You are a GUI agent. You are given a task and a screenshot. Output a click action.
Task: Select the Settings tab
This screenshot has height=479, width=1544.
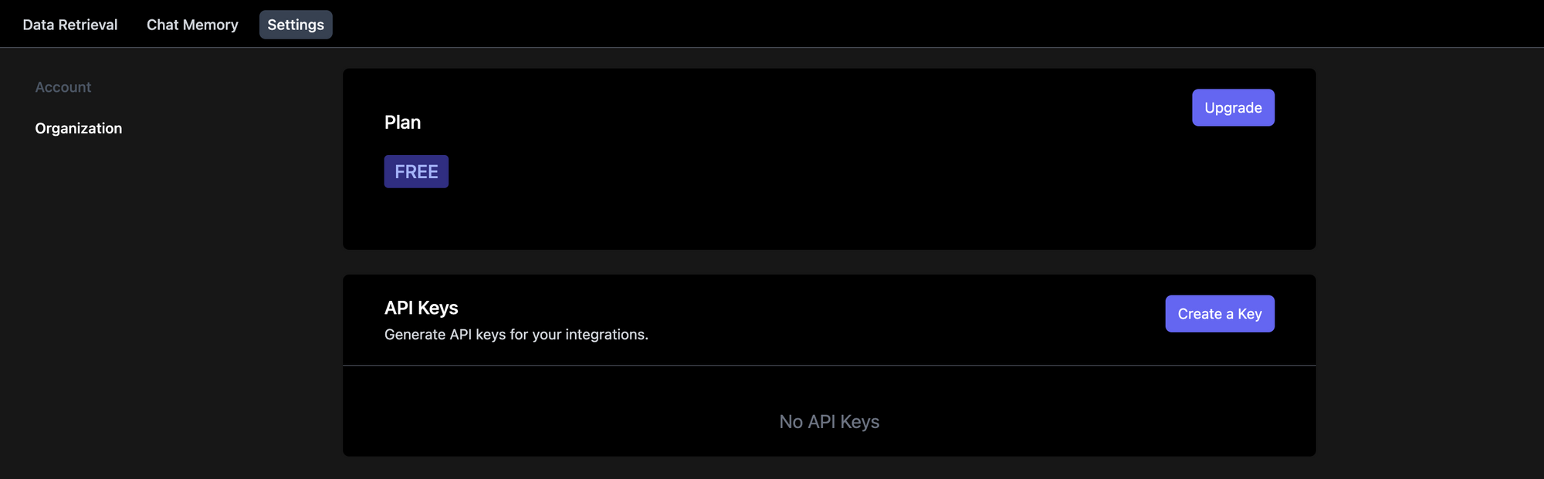(x=296, y=24)
